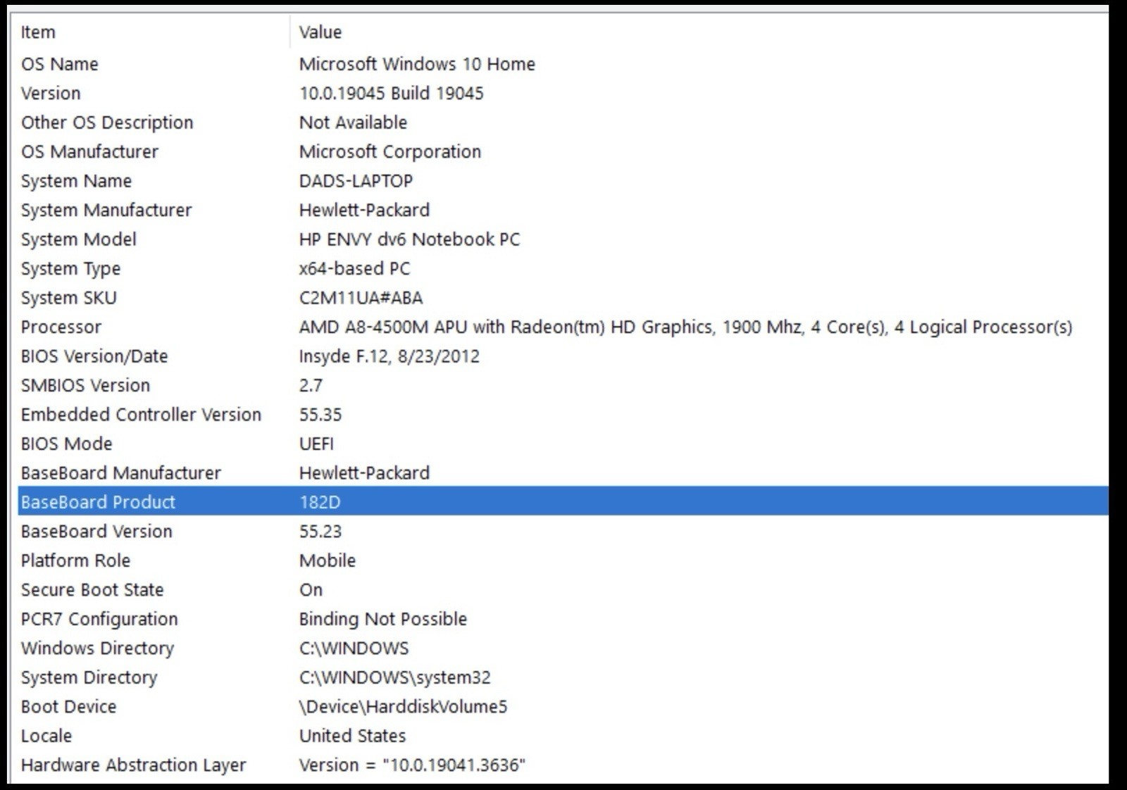Click the AMD A8-4500M APU processor value

[x=686, y=327]
